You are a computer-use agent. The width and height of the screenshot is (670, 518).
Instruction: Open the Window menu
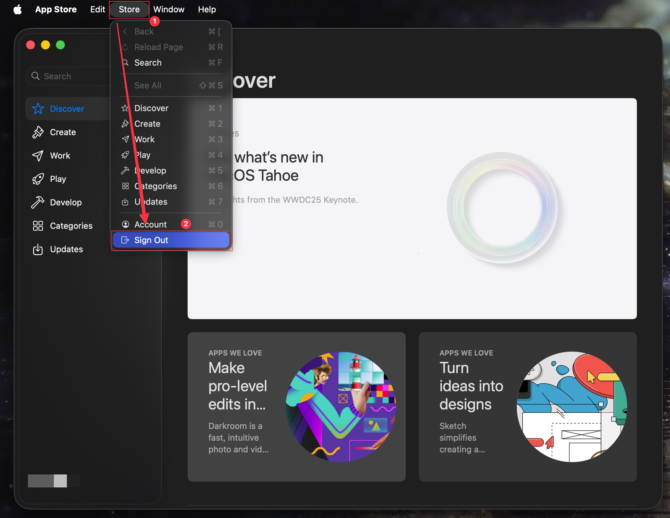click(x=168, y=9)
